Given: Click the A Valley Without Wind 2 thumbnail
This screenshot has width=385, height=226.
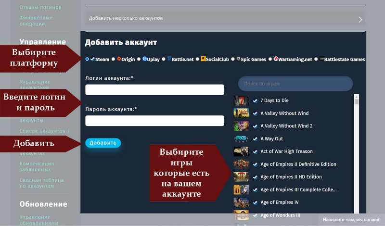Looking at the screenshot, I should 241,126.
